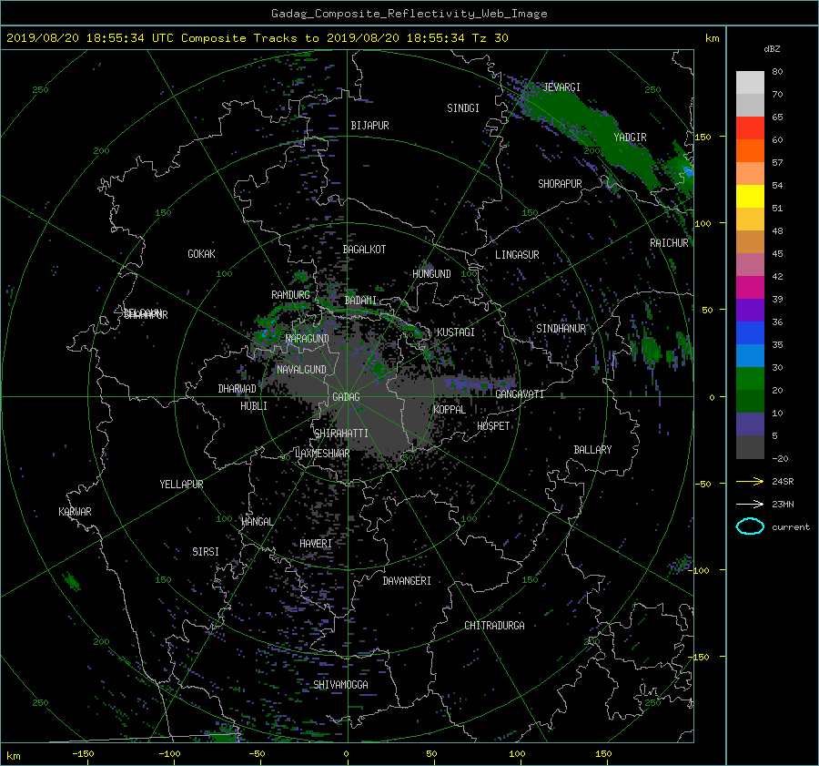Click the yellow 54 dBZ color swatch
The width and height of the screenshot is (819, 766).
750,197
